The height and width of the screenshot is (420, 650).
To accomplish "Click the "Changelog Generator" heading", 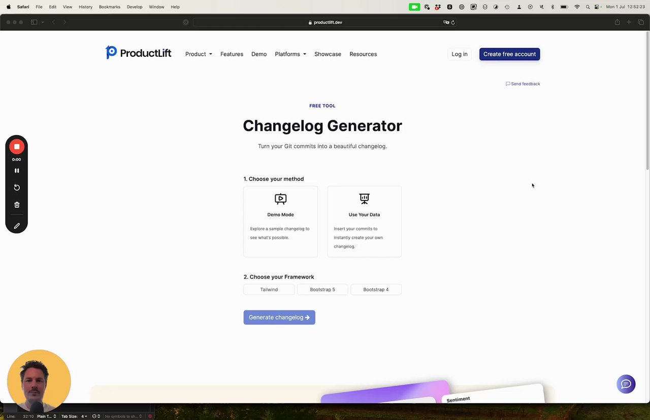I will (x=322, y=125).
